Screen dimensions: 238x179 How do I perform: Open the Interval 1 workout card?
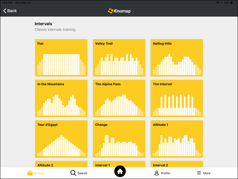[x=119, y=164]
